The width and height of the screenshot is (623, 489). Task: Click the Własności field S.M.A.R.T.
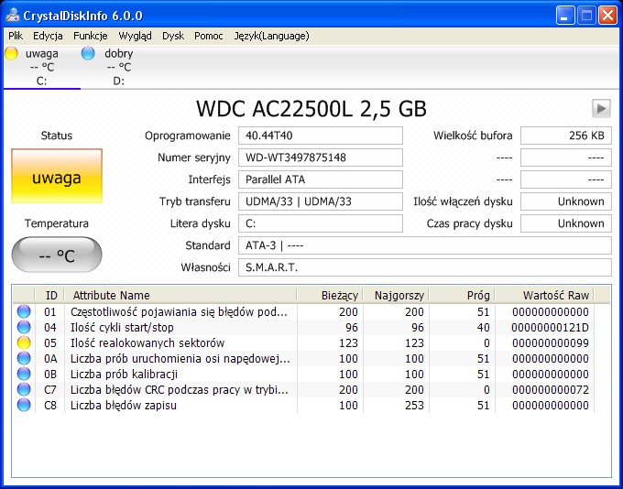[425, 267]
